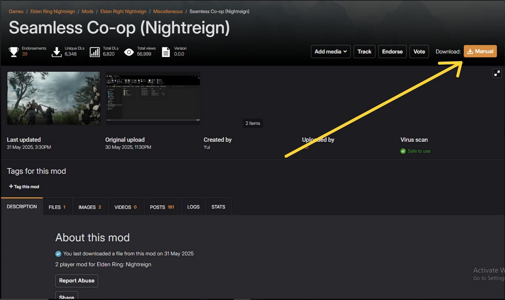Click the Total views eye icon
Image resolution: width=505 pixels, height=300 pixels.
click(x=129, y=52)
